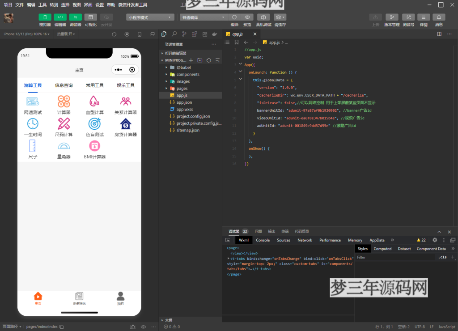Toggle the Simulator (模拟器) panel button
The height and width of the screenshot is (331, 458).
[45, 17]
